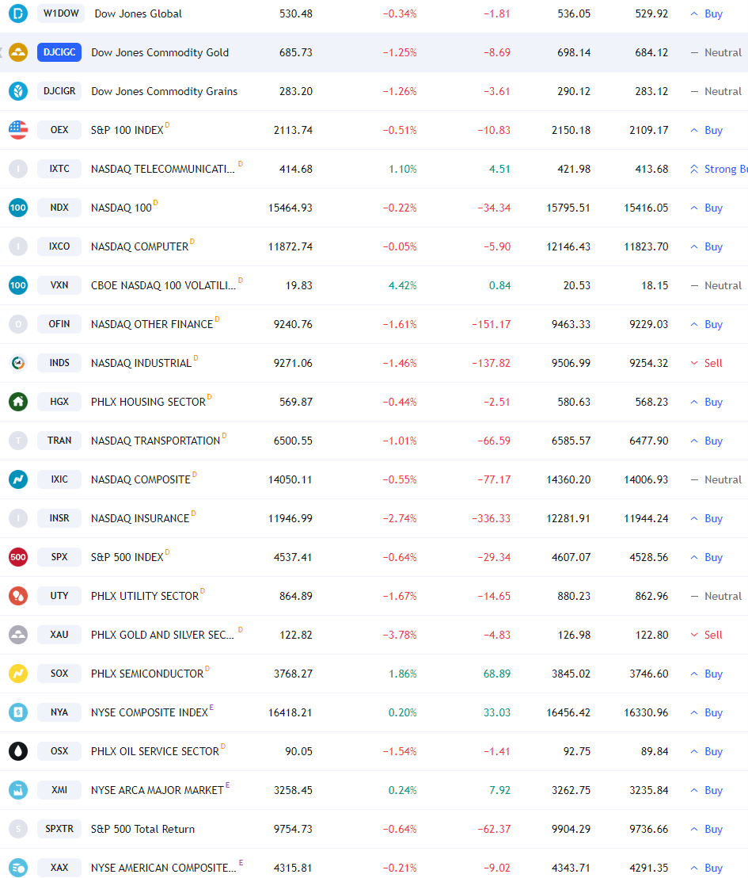Viewport: 748px width, 878px height.
Task: Open the Dow Jones Commodity Gold link
Action: (160, 52)
